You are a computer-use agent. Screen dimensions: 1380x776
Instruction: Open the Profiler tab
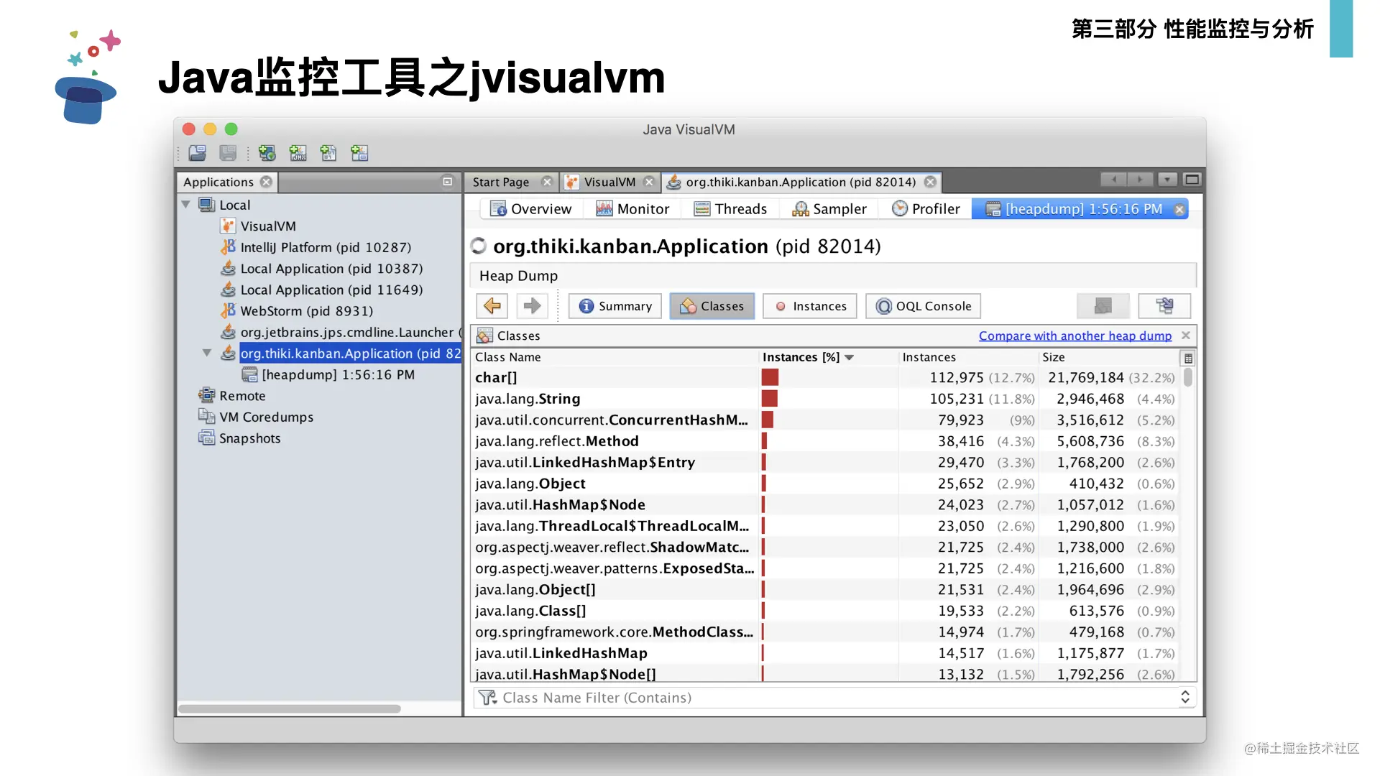926,208
